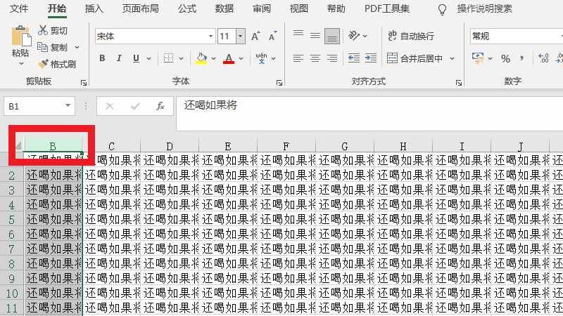Toggle Bold formatting
This screenshot has width=563, height=316.
coord(102,58)
